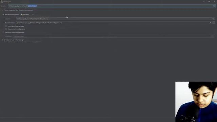
Task: Browse for virtual environment location folder
Action: [x=214, y=19]
